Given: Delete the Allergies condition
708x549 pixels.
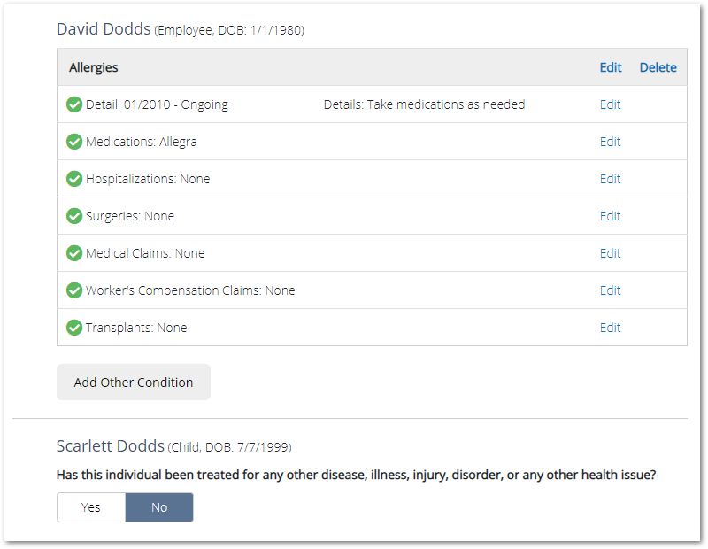Looking at the screenshot, I should coord(658,67).
